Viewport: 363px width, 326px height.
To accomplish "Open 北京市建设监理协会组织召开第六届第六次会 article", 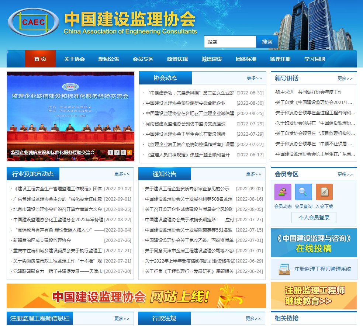I will [x=58, y=209].
